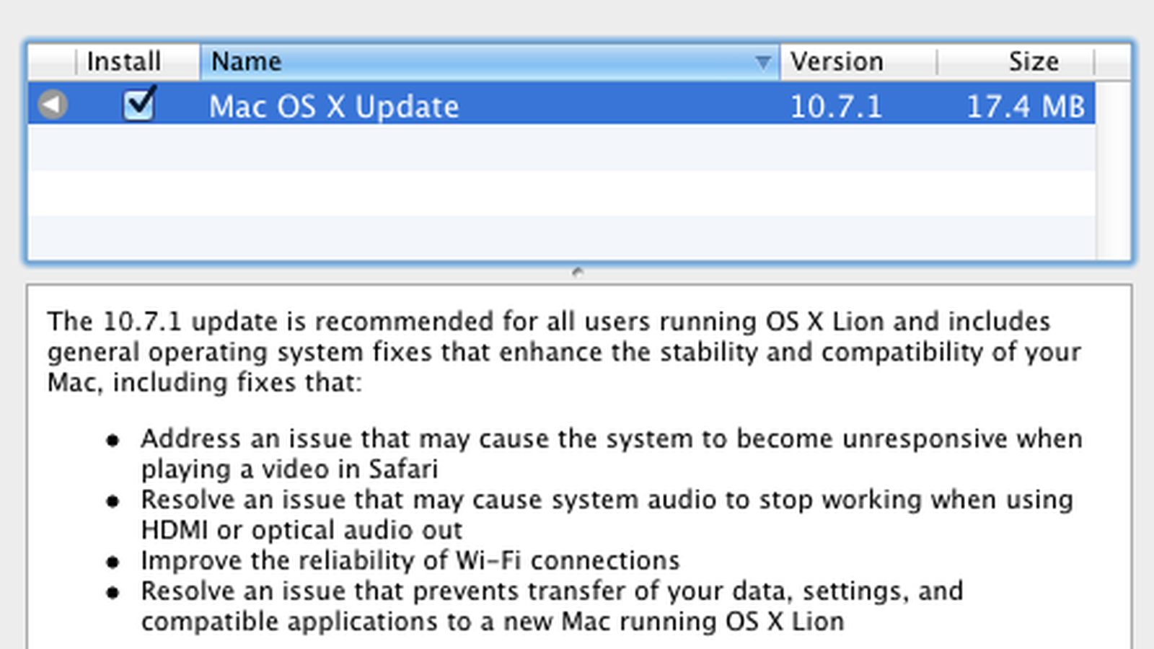
Task: Click the paragraph beginning 'The 10.7.1 update is recommended'
Action: tap(564, 351)
